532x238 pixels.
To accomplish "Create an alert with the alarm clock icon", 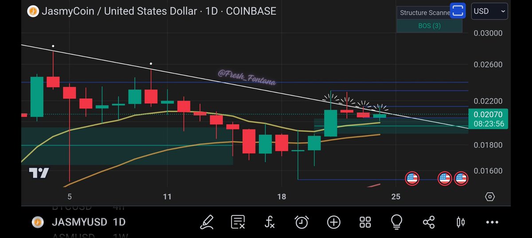I will tap(302, 222).
